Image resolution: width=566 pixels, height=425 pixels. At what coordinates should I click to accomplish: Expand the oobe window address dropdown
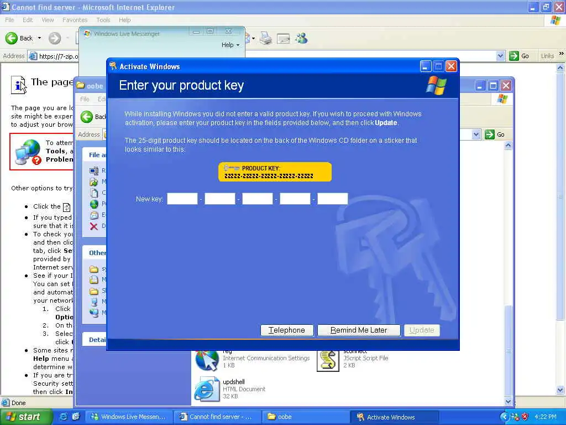coord(476,134)
